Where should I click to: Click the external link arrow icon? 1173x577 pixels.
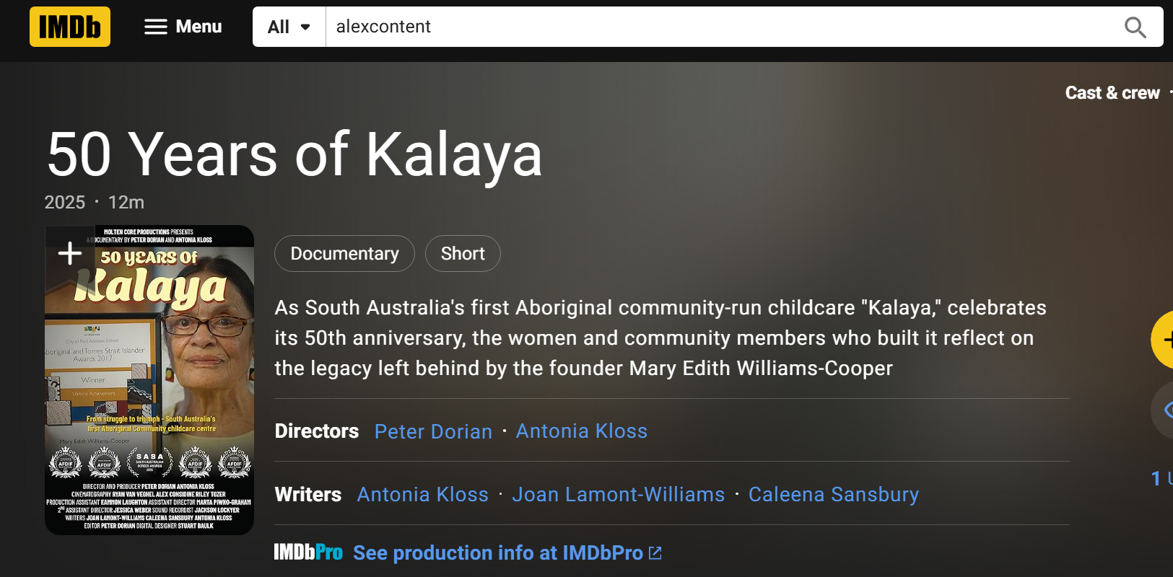[655, 553]
